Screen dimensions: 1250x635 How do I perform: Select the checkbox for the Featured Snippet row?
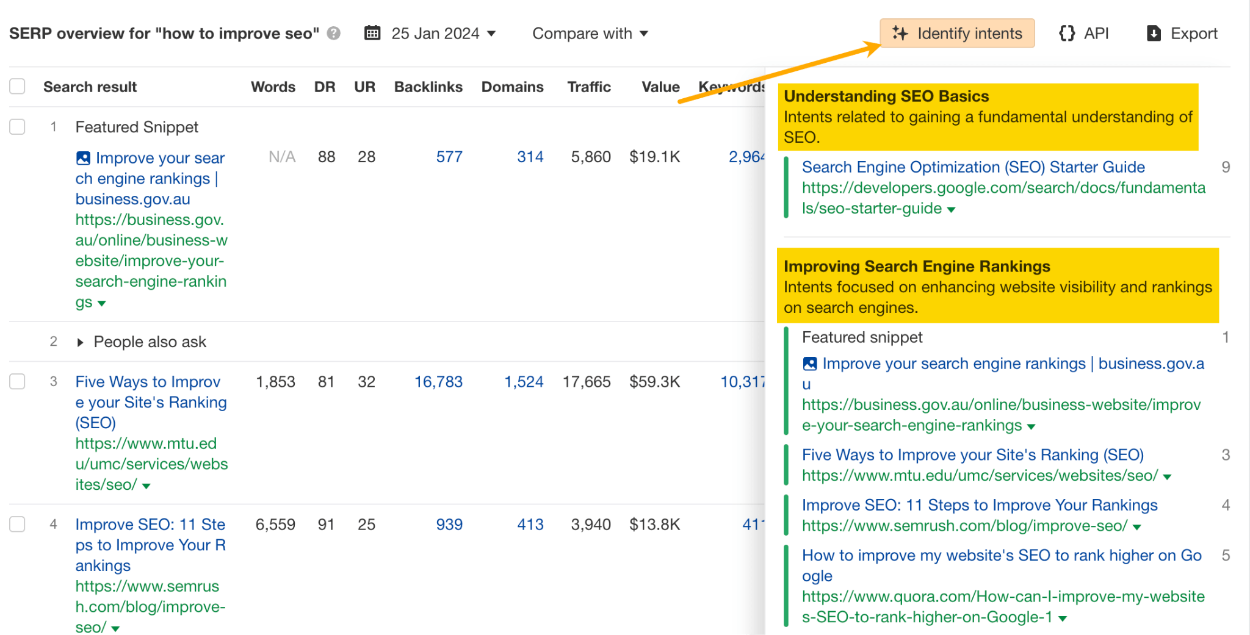(x=17, y=127)
